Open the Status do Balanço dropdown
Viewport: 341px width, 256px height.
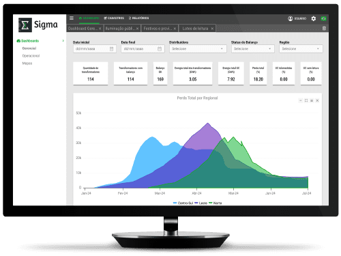253,48
